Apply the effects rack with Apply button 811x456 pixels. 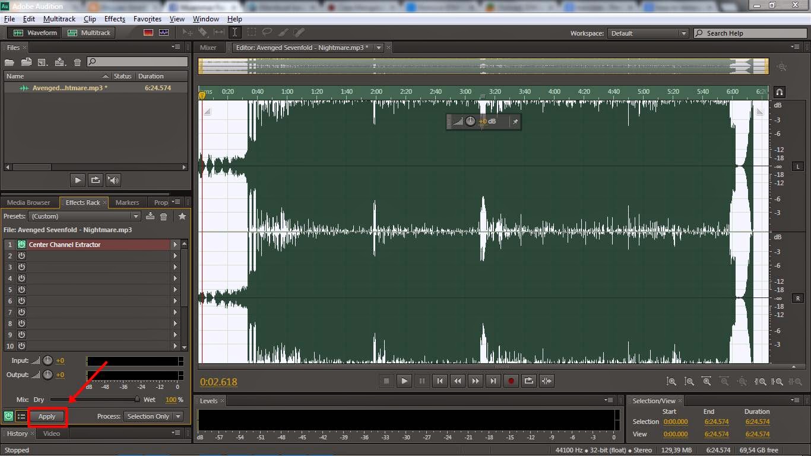(47, 416)
